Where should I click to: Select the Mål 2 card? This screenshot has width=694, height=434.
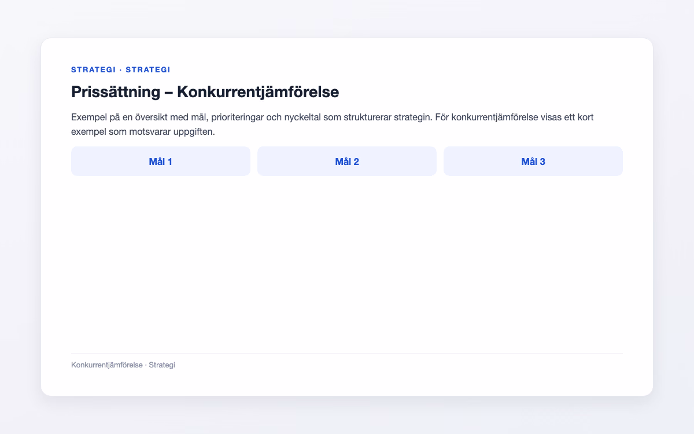pos(347,161)
